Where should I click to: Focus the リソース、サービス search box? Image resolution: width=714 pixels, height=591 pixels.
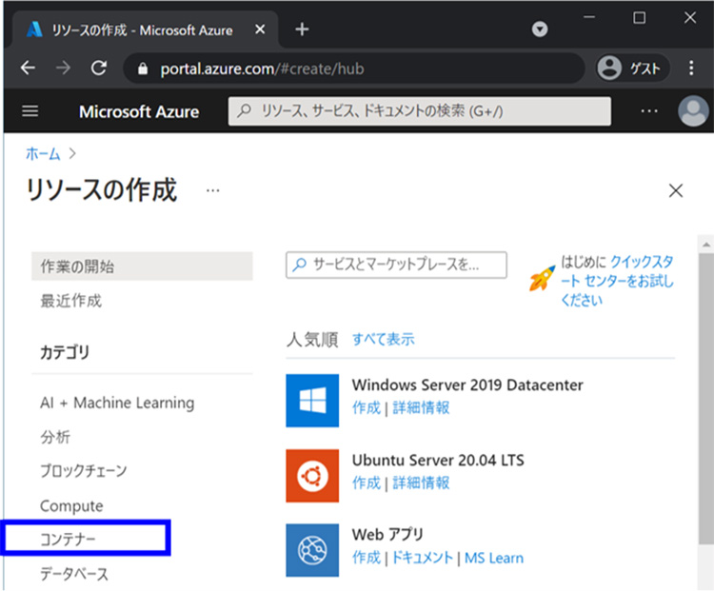pyautogui.click(x=420, y=111)
